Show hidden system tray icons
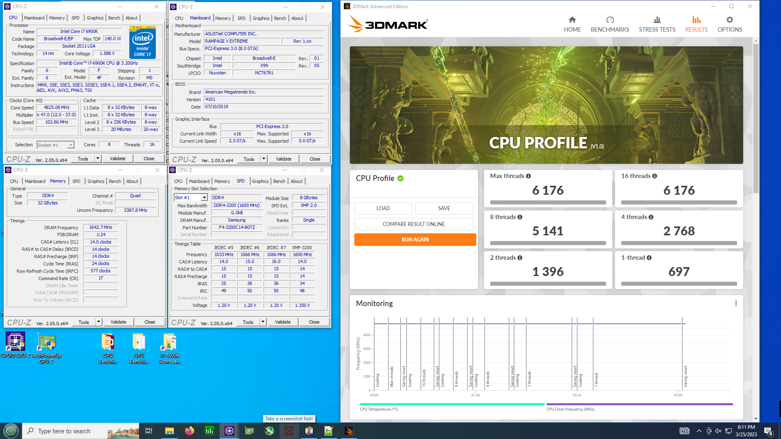Screen dimensions: 781x439 coord(699,431)
